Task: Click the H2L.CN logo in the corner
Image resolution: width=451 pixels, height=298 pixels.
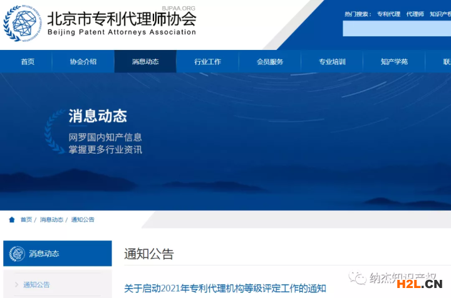Action: pyautogui.click(x=419, y=285)
